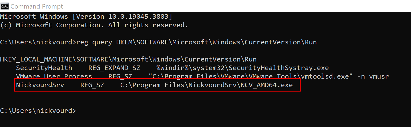Click the NCV_AMD64.exe file path
The height and width of the screenshot is (127, 411).
tap(206, 85)
